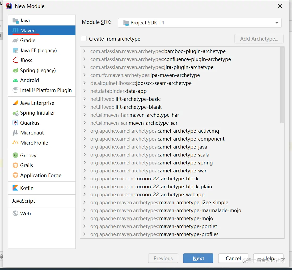Expand camel-archetype-component entry
The image size is (292, 270).
pyautogui.click(x=84, y=139)
